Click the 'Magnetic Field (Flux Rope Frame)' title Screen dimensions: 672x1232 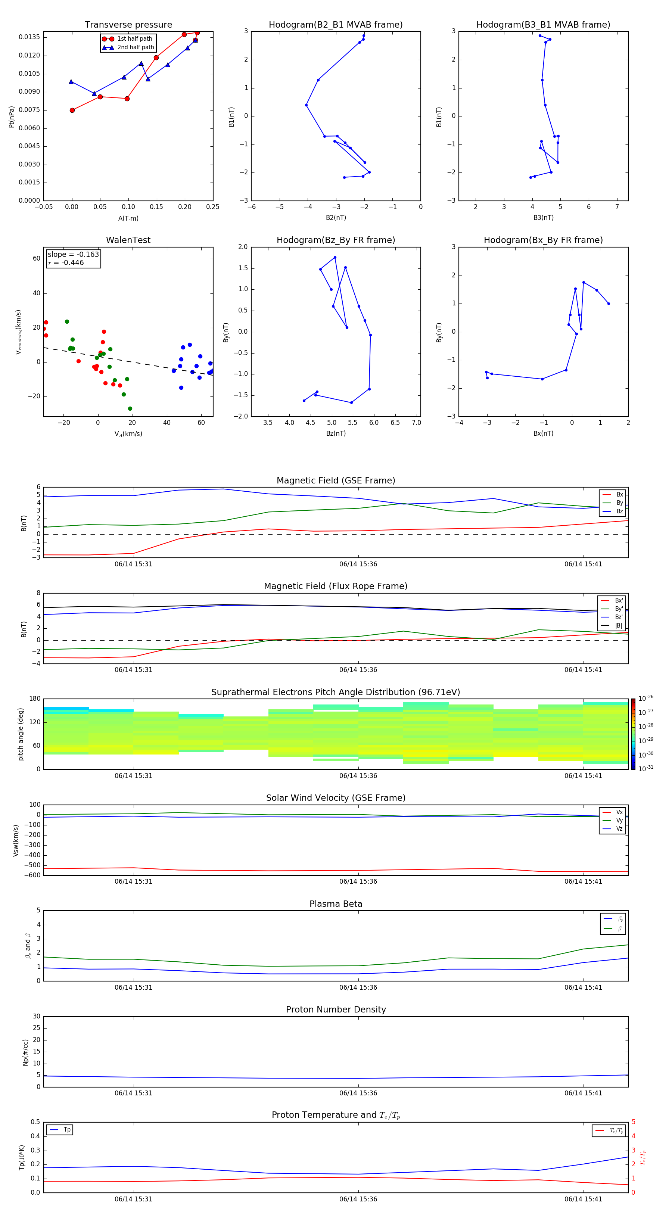pos(336,587)
